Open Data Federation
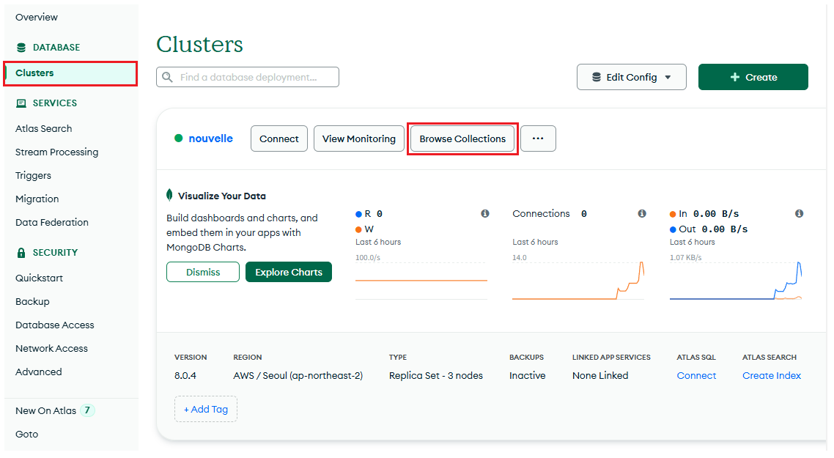Viewport: 834px width, 458px height. pyautogui.click(x=52, y=222)
